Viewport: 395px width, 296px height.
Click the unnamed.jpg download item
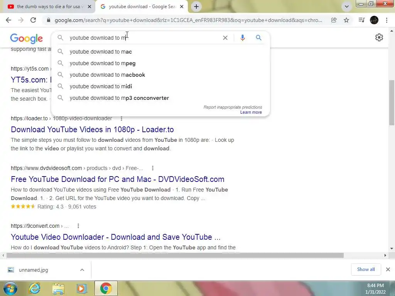coord(46,270)
